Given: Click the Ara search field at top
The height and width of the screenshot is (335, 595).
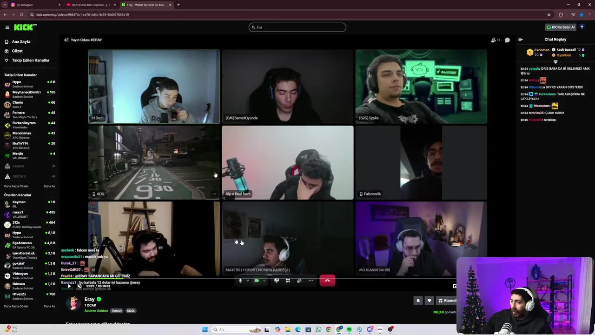Looking at the screenshot, I should pyautogui.click(x=297, y=27).
